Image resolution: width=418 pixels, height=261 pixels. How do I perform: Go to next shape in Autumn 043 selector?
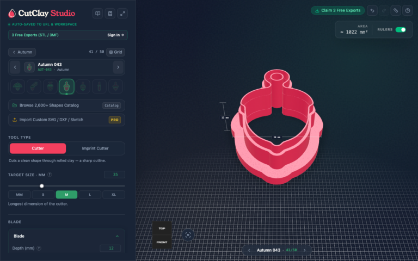pos(118,67)
